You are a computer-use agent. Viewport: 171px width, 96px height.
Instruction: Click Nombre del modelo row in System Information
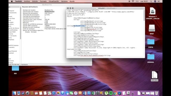(x=38, y=10)
